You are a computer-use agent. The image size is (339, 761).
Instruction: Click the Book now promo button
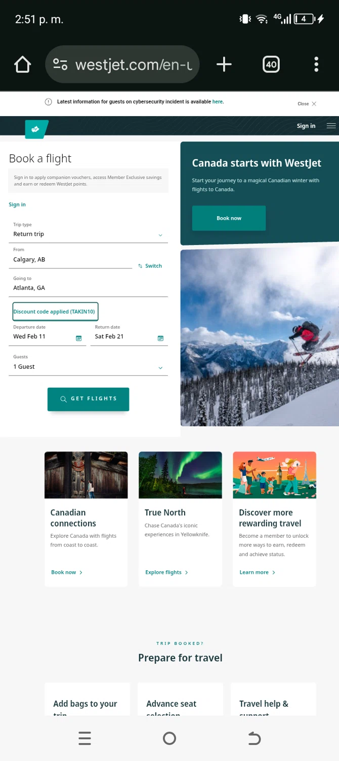229,218
